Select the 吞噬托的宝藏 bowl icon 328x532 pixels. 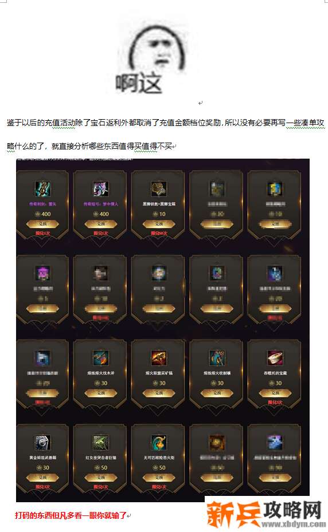click(x=275, y=357)
